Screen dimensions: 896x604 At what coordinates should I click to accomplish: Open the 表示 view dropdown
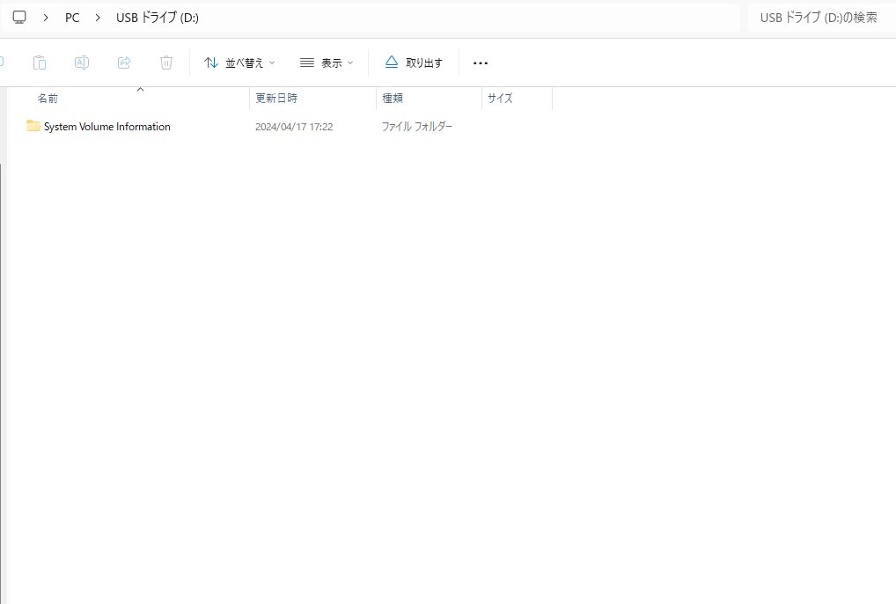tap(327, 63)
